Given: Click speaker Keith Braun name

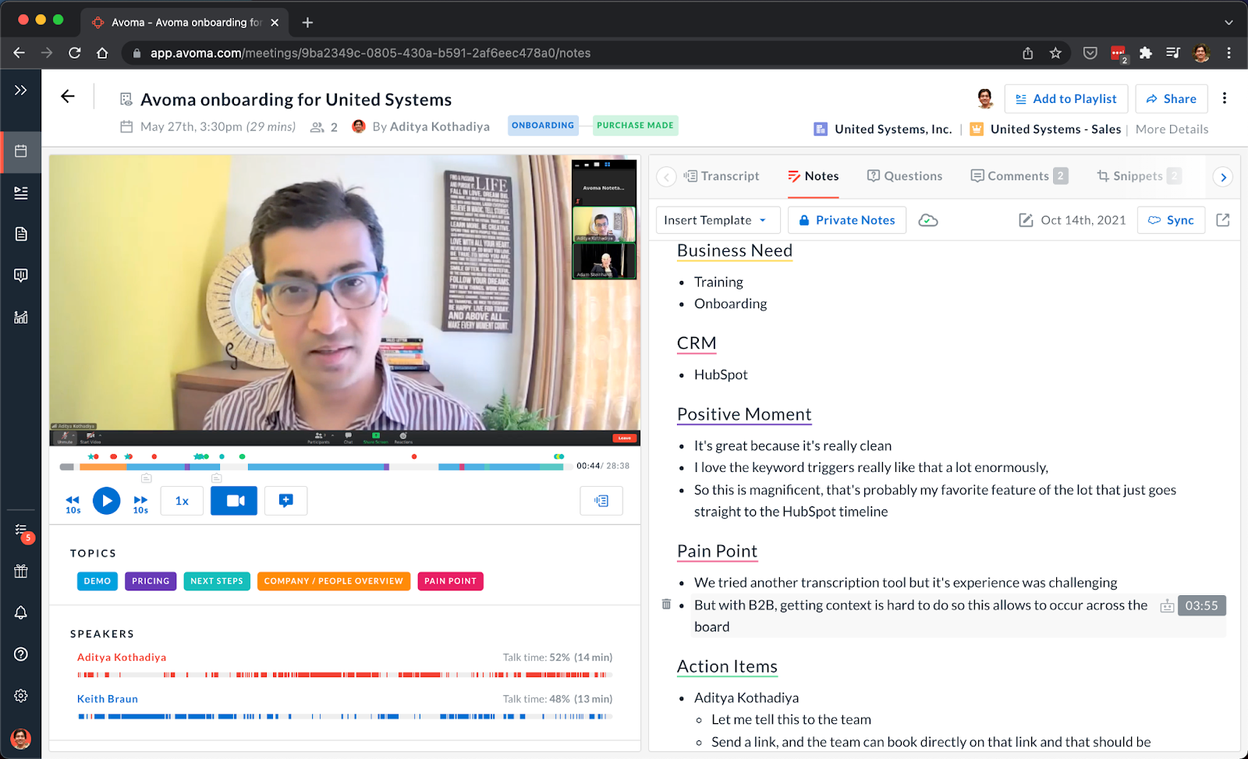Looking at the screenshot, I should pyautogui.click(x=108, y=699).
